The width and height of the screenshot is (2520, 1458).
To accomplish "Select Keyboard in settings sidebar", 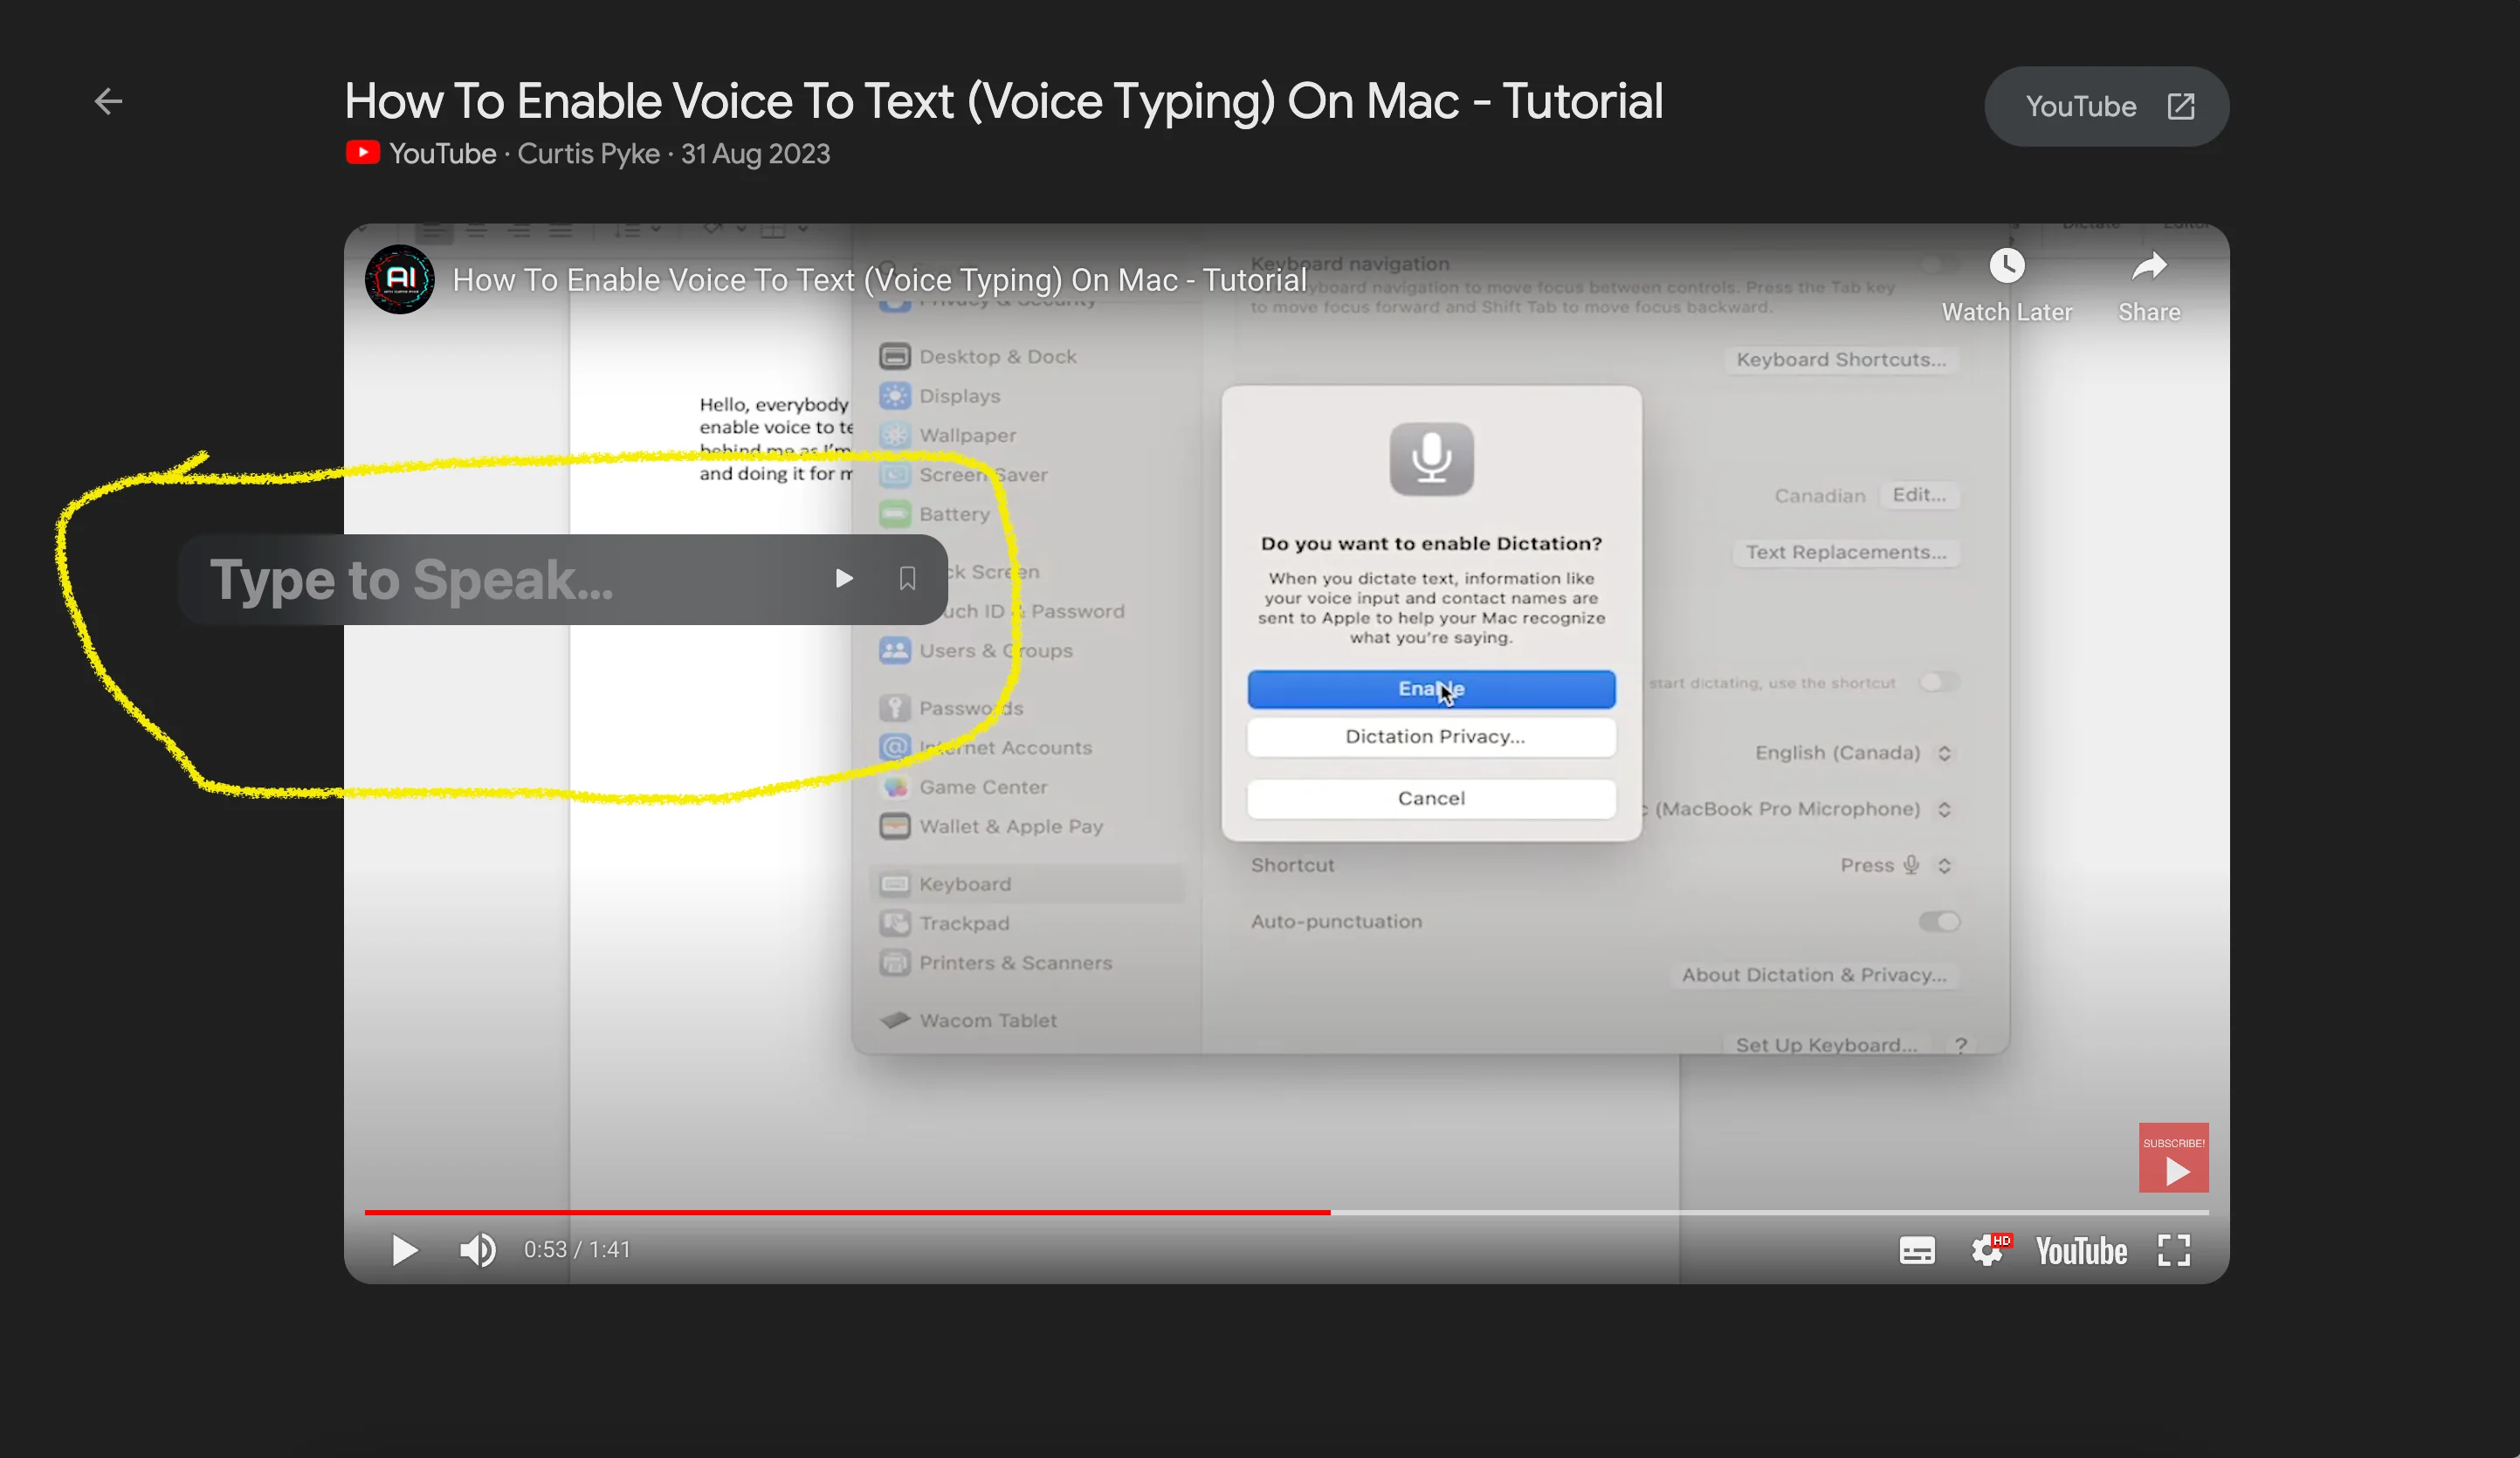I will pos(964,884).
